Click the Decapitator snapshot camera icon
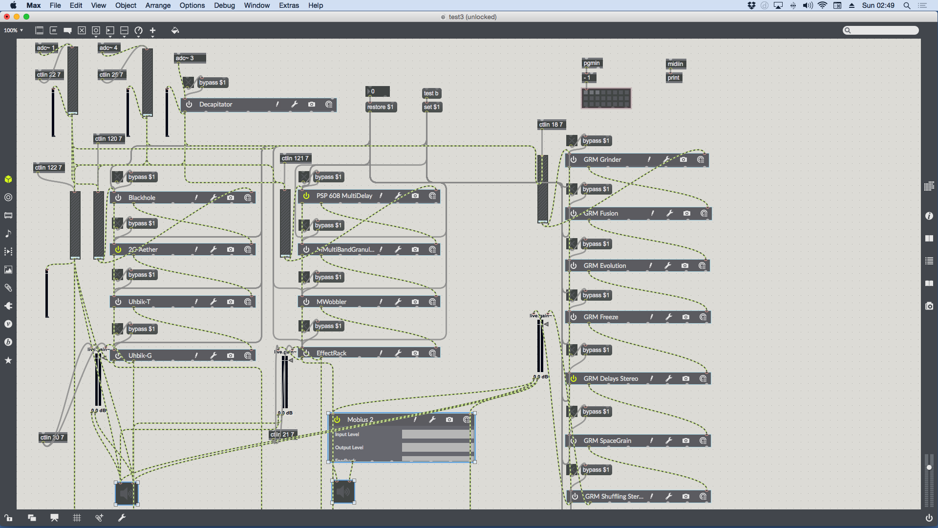Image resolution: width=938 pixels, height=528 pixels. point(312,104)
